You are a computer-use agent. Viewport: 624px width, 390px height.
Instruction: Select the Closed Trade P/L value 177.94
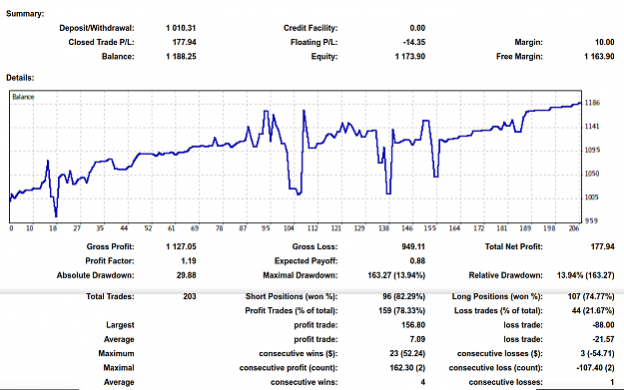coord(185,42)
